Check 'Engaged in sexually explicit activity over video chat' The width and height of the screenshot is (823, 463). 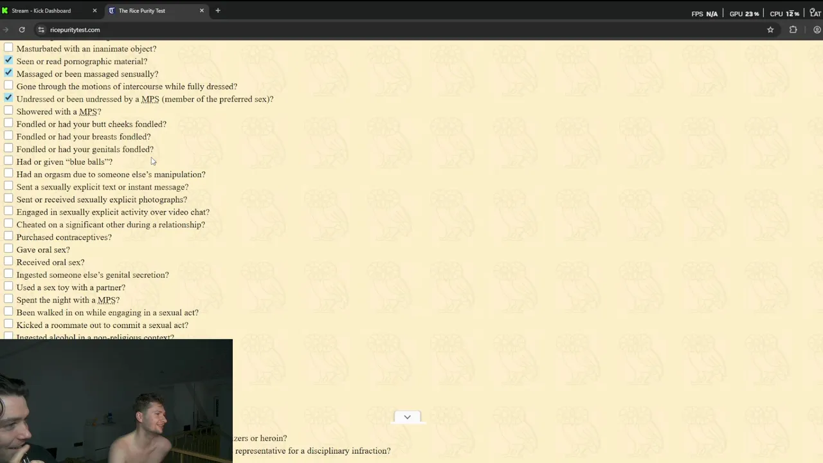point(8,212)
